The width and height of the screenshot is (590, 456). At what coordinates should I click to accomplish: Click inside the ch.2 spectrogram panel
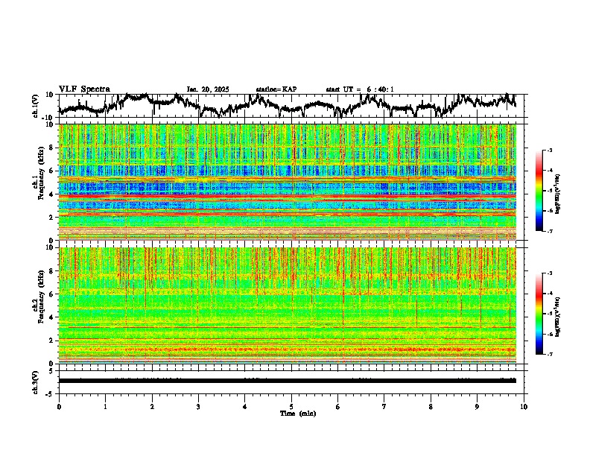288,305
